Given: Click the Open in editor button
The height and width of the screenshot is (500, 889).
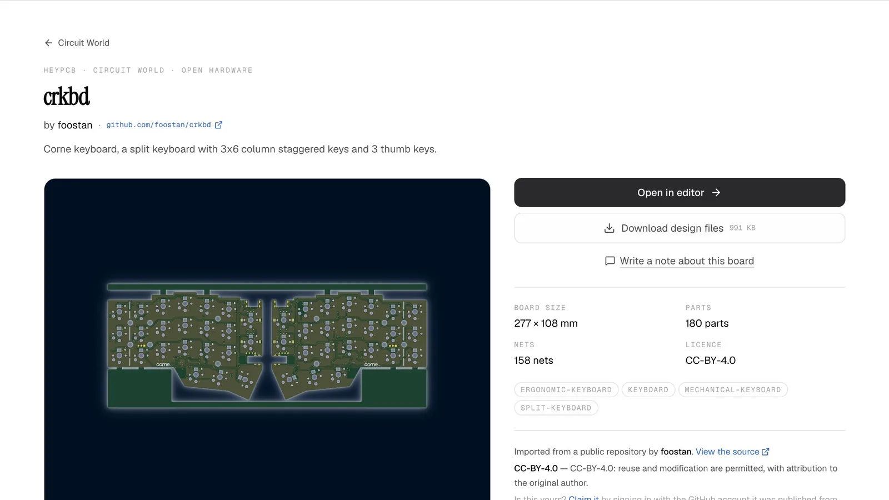Looking at the screenshot, I should (680, 193).
